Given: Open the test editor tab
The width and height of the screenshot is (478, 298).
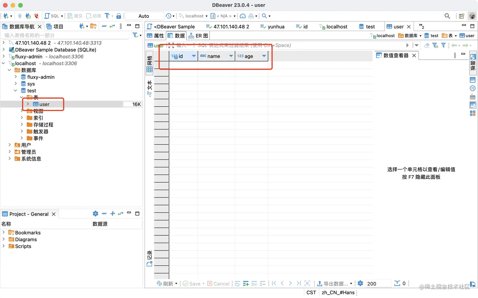Looking at the screenshot, I should (367, 27).
